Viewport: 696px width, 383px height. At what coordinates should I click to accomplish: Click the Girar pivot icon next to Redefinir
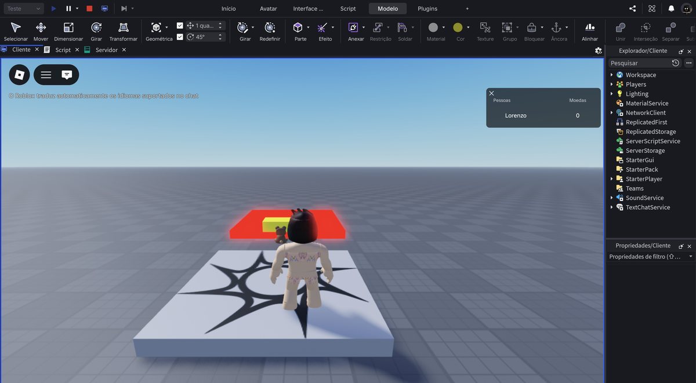point(243,28)
